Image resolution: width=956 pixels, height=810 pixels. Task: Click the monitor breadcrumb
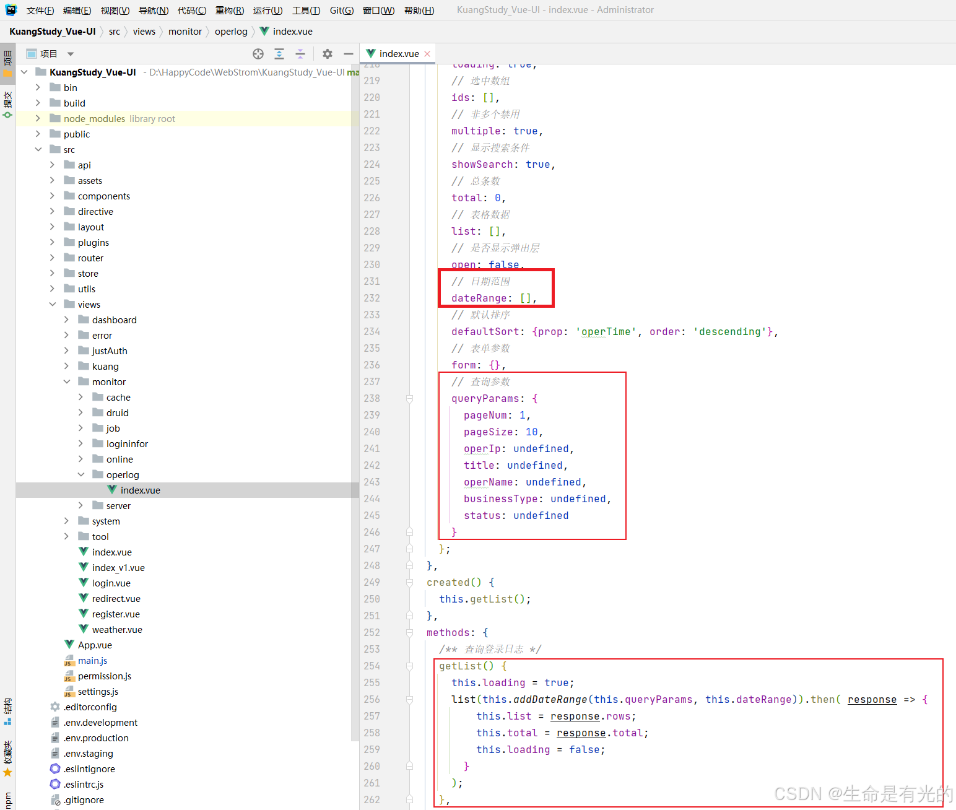click(185, 32)
